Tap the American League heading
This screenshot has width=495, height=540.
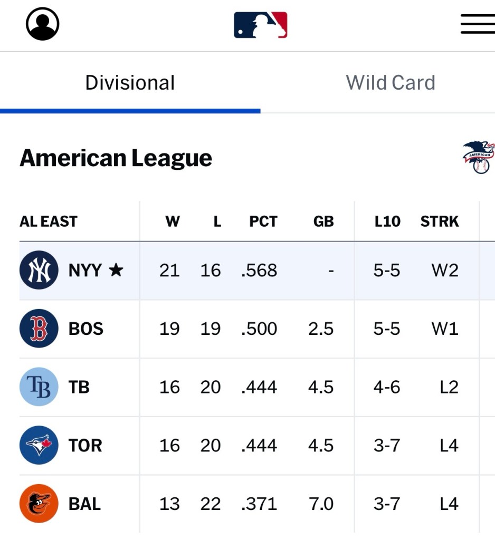[x=116, y=158]
